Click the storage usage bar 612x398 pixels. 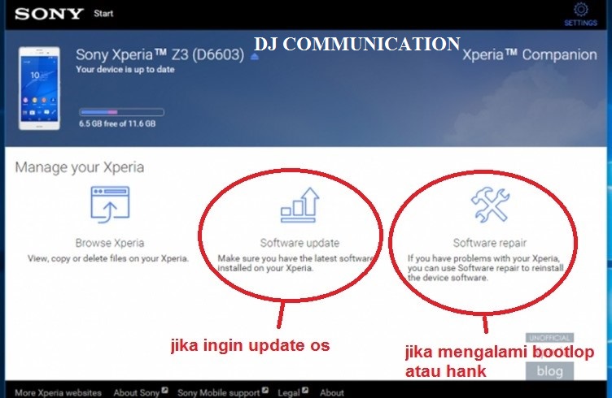click(x=121, y=112)
